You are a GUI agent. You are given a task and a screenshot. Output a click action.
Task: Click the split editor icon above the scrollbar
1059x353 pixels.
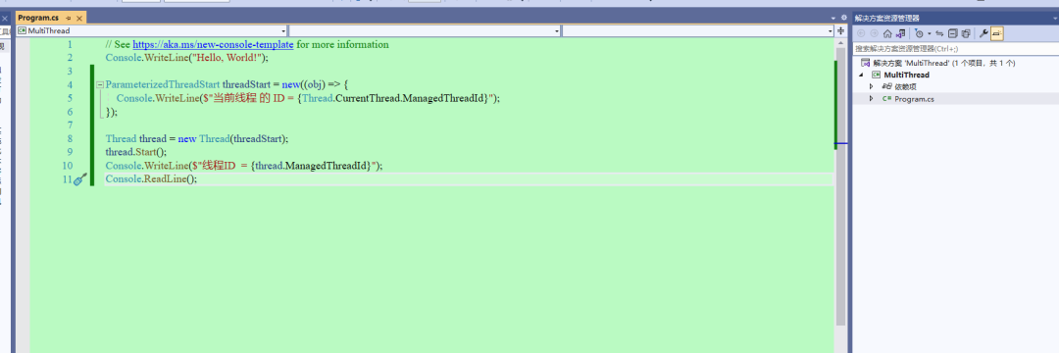841,30
